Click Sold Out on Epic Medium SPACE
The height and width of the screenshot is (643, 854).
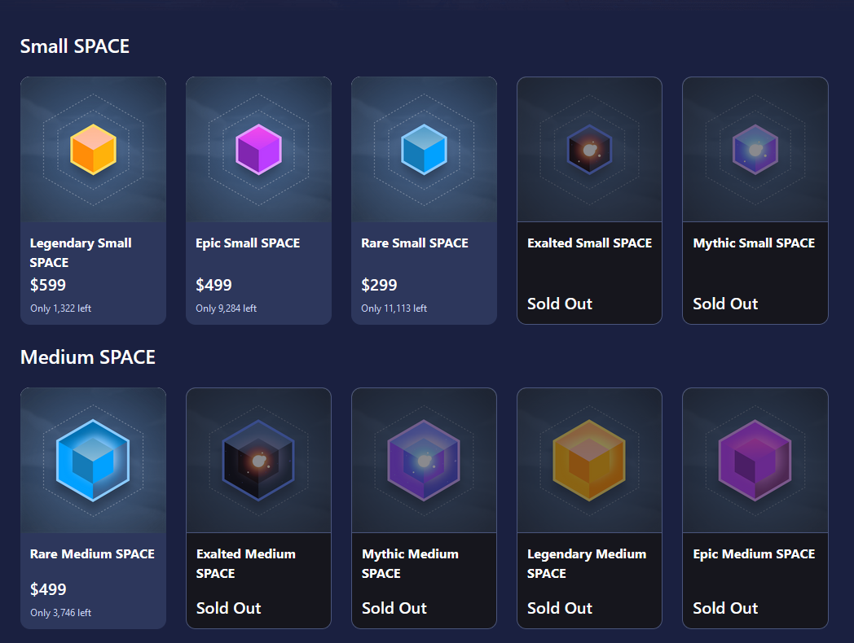725,608
